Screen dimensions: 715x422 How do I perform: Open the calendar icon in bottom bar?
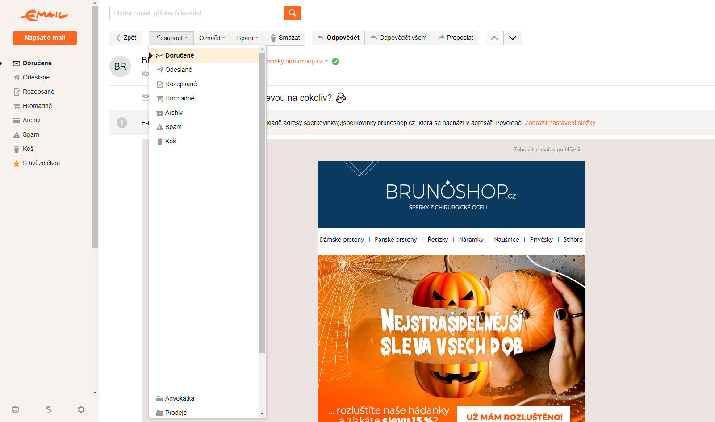click(x=15, y=409)
